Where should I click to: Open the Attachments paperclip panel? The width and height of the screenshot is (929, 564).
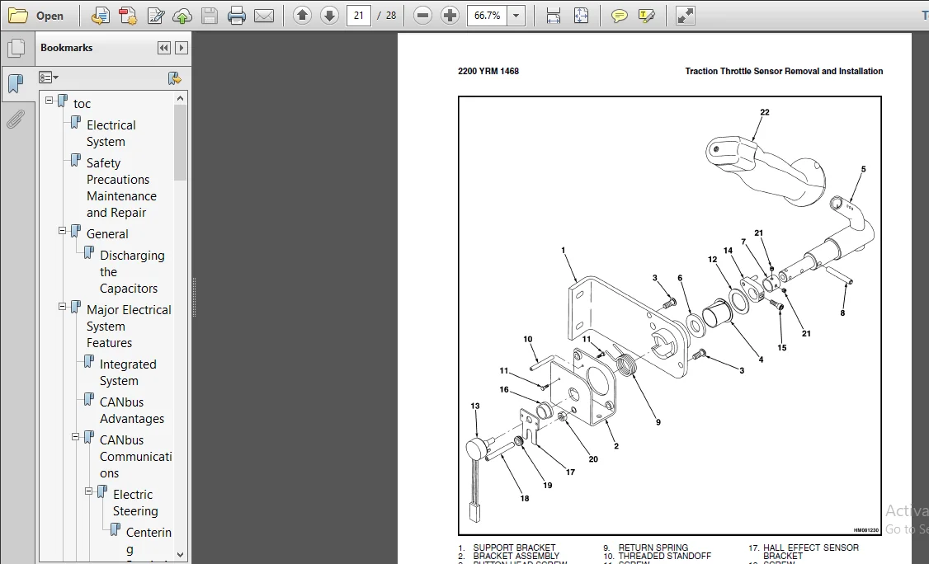click(16, 119)
